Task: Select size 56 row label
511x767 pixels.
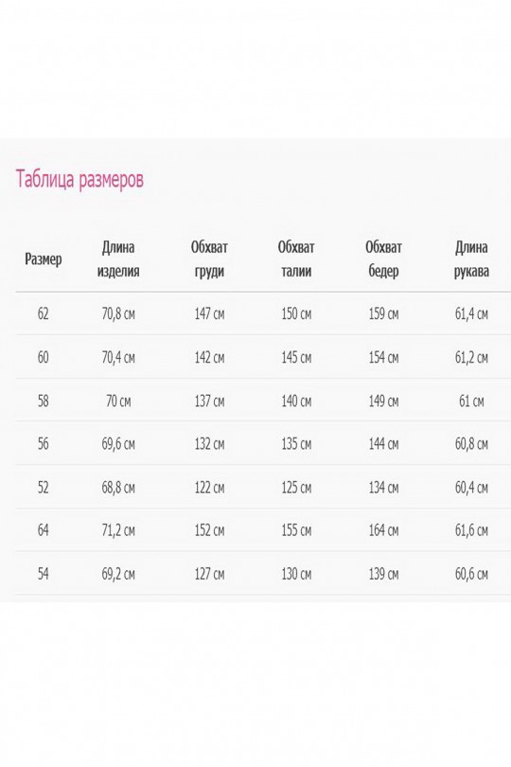Action: (43, 444)
